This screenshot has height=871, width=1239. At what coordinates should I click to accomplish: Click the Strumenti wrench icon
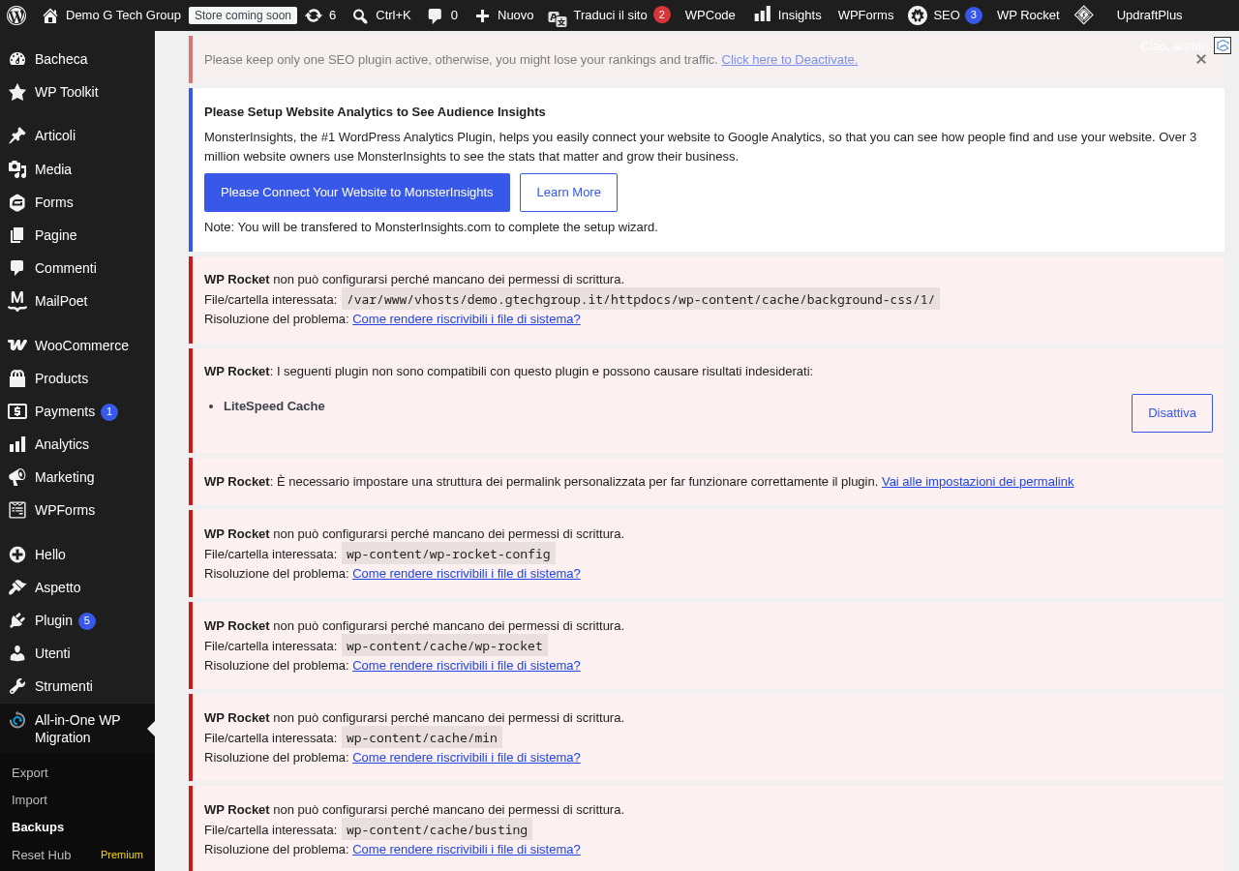(x=17, y=686)
